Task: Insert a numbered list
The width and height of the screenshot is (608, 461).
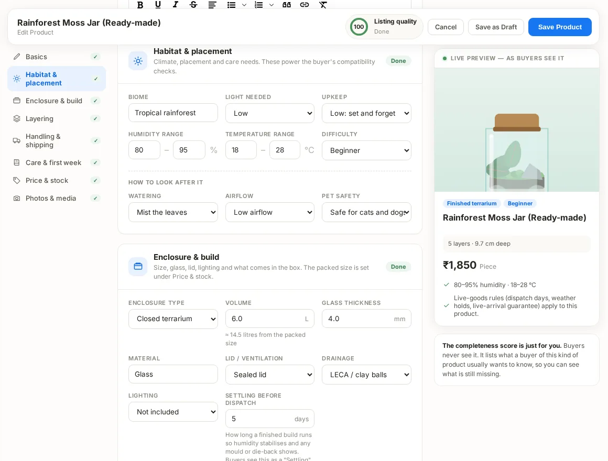Action: coord(258,5)
